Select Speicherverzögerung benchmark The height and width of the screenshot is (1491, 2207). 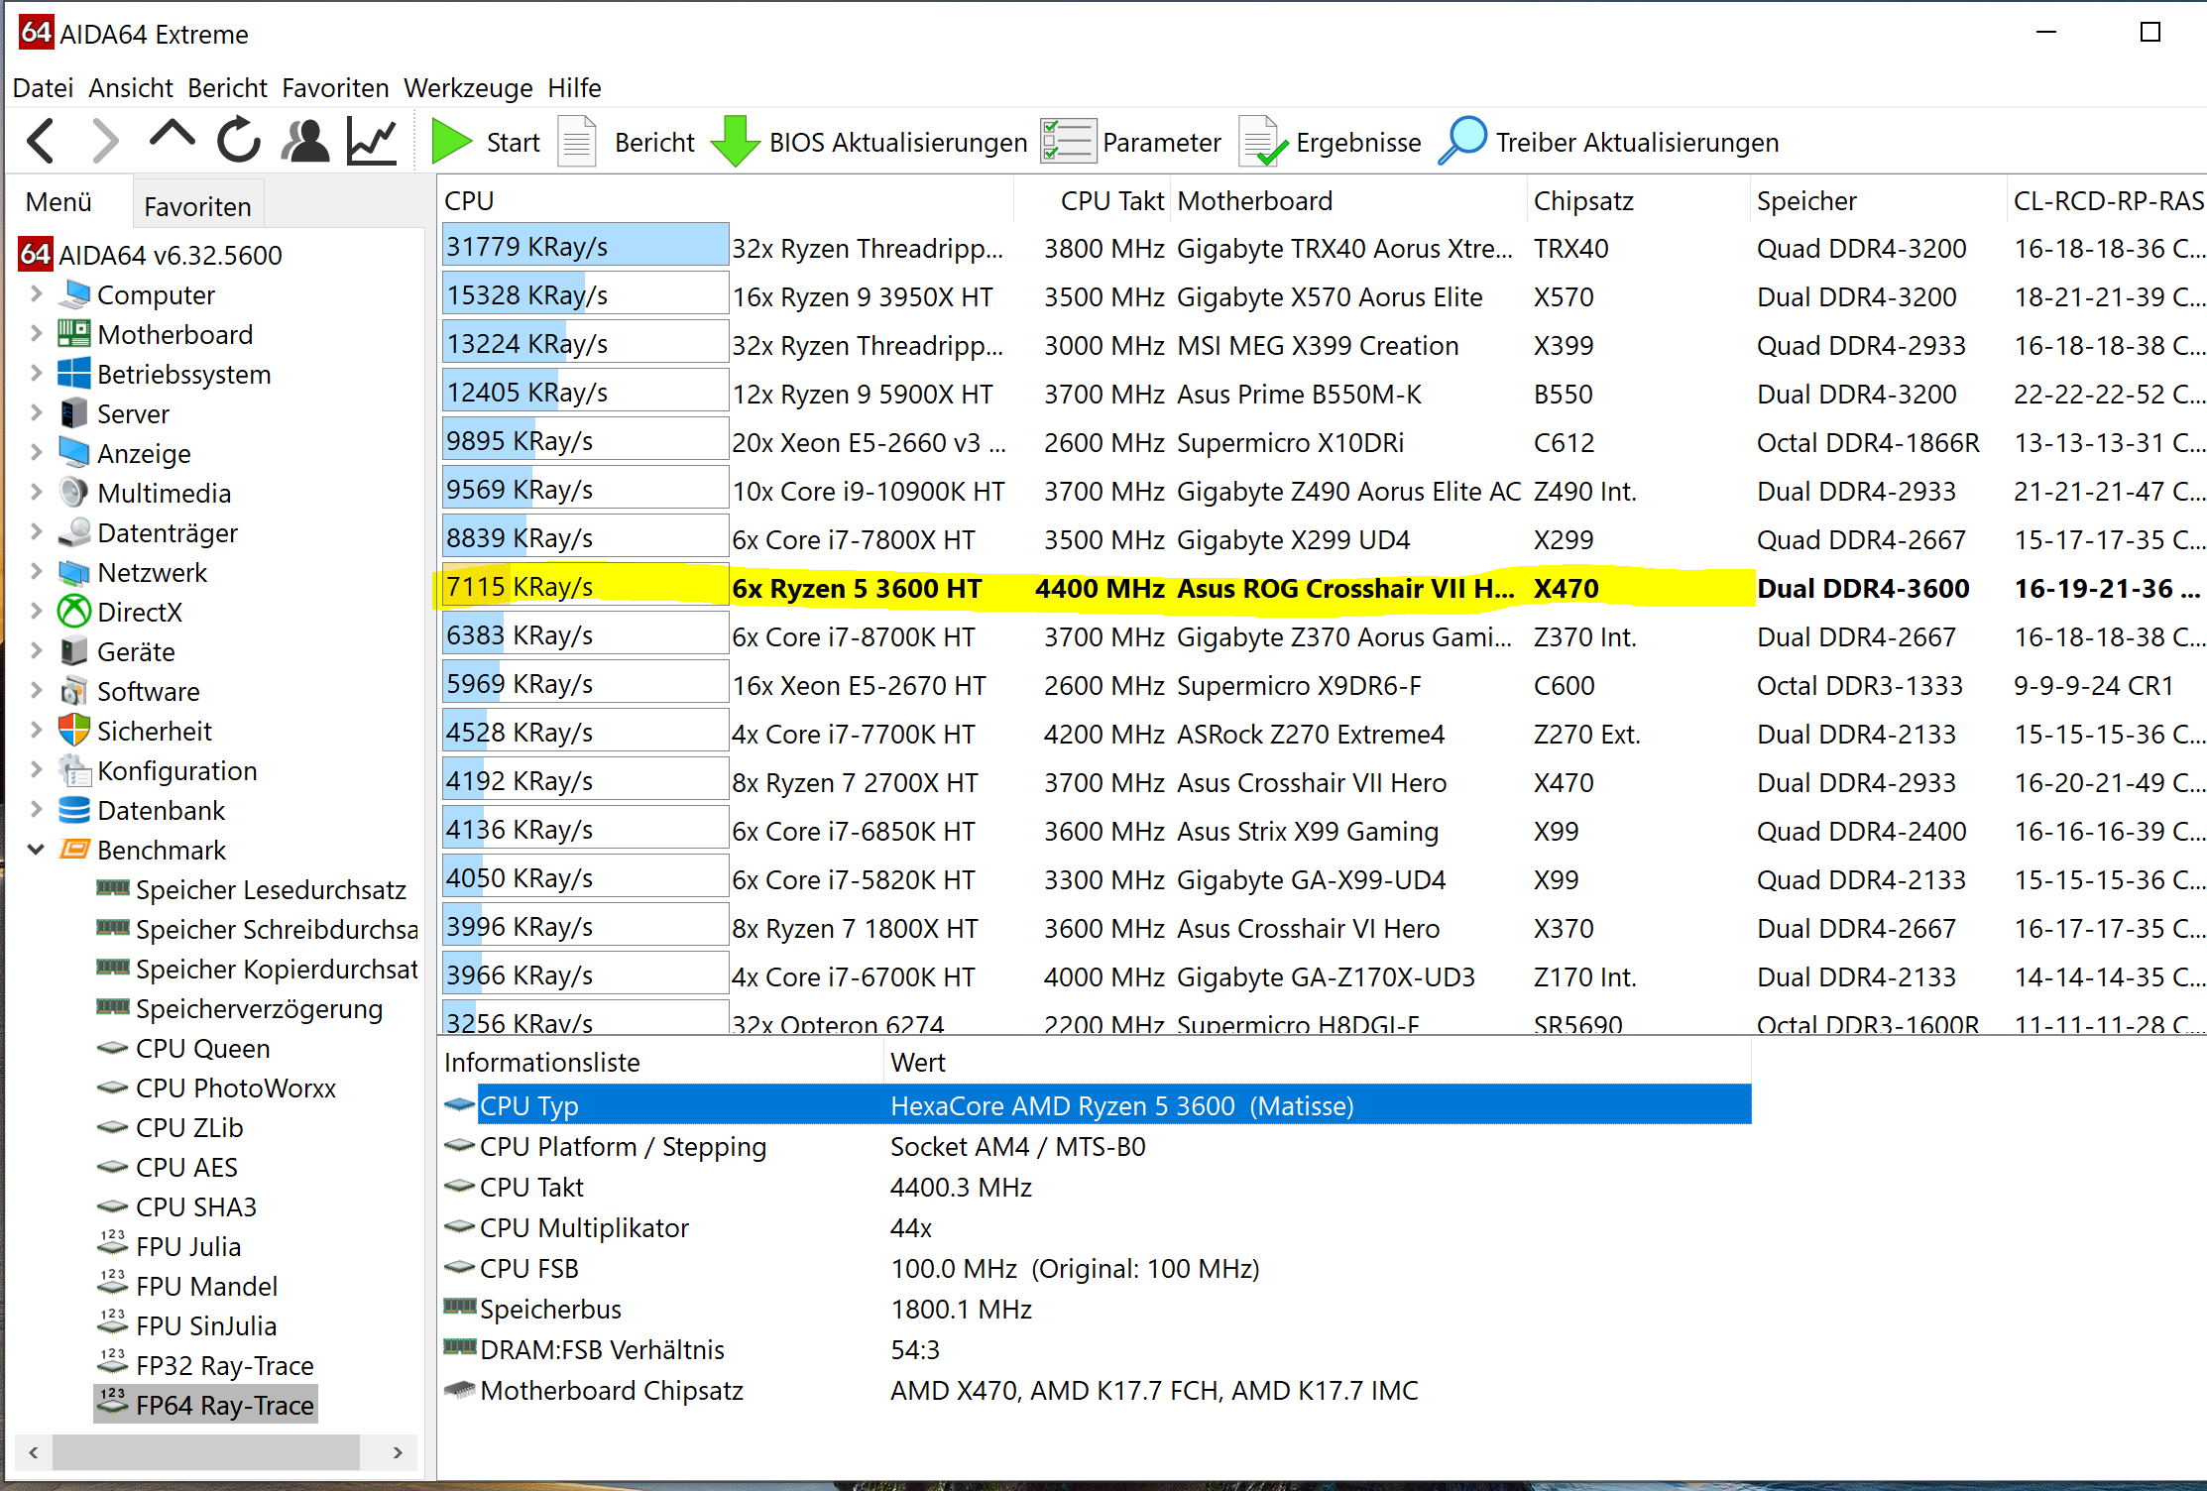pos(258,1008)
